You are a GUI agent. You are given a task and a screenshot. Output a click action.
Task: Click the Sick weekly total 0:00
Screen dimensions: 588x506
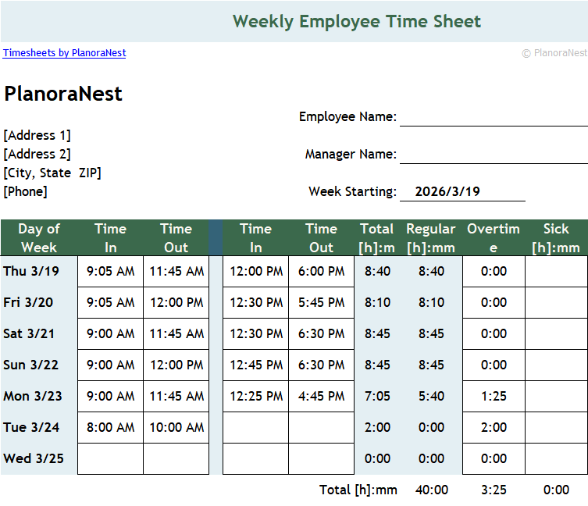point(557,490)
